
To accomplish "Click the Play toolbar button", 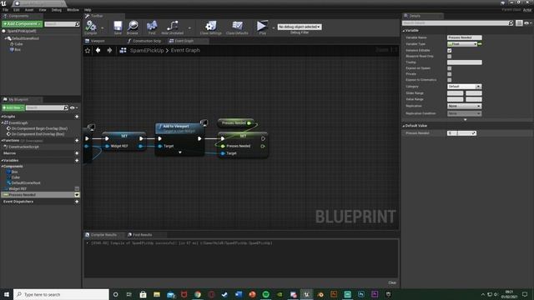I will pos(262,27).
